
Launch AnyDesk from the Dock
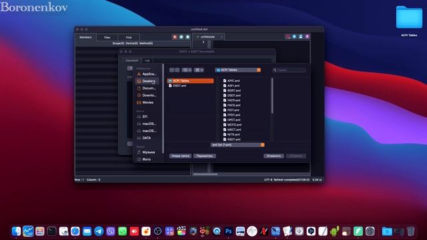pyautogui.click(x=134, y=231)
